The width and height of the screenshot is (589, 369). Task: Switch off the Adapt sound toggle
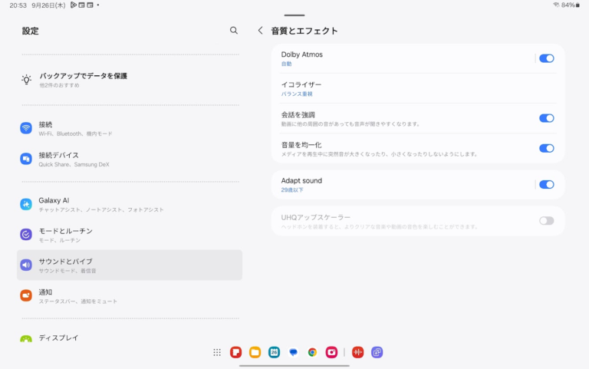(x=546, y=184)
